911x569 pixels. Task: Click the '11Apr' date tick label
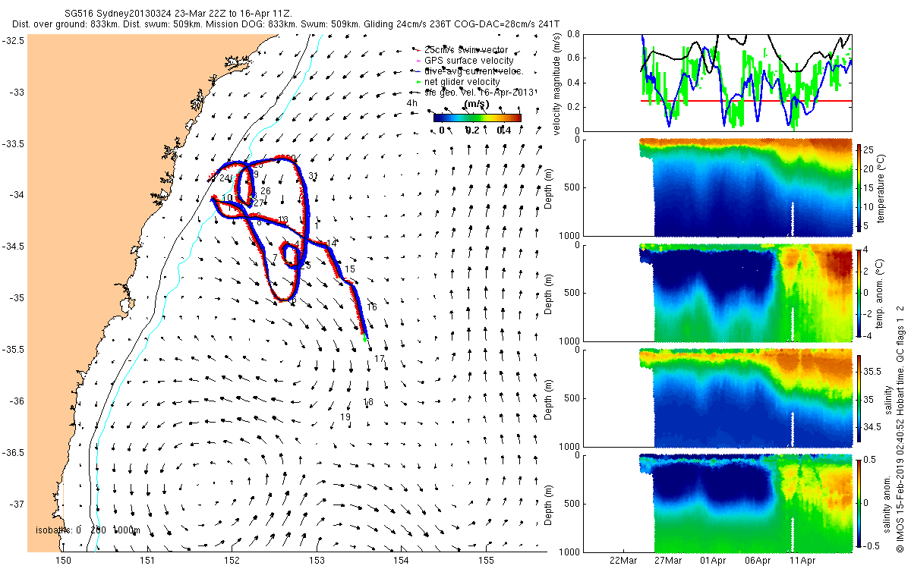803,561
